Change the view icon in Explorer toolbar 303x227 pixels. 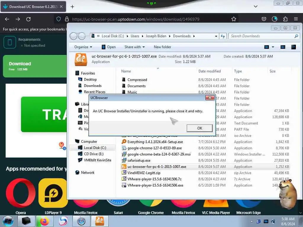(x=267, y=47)
